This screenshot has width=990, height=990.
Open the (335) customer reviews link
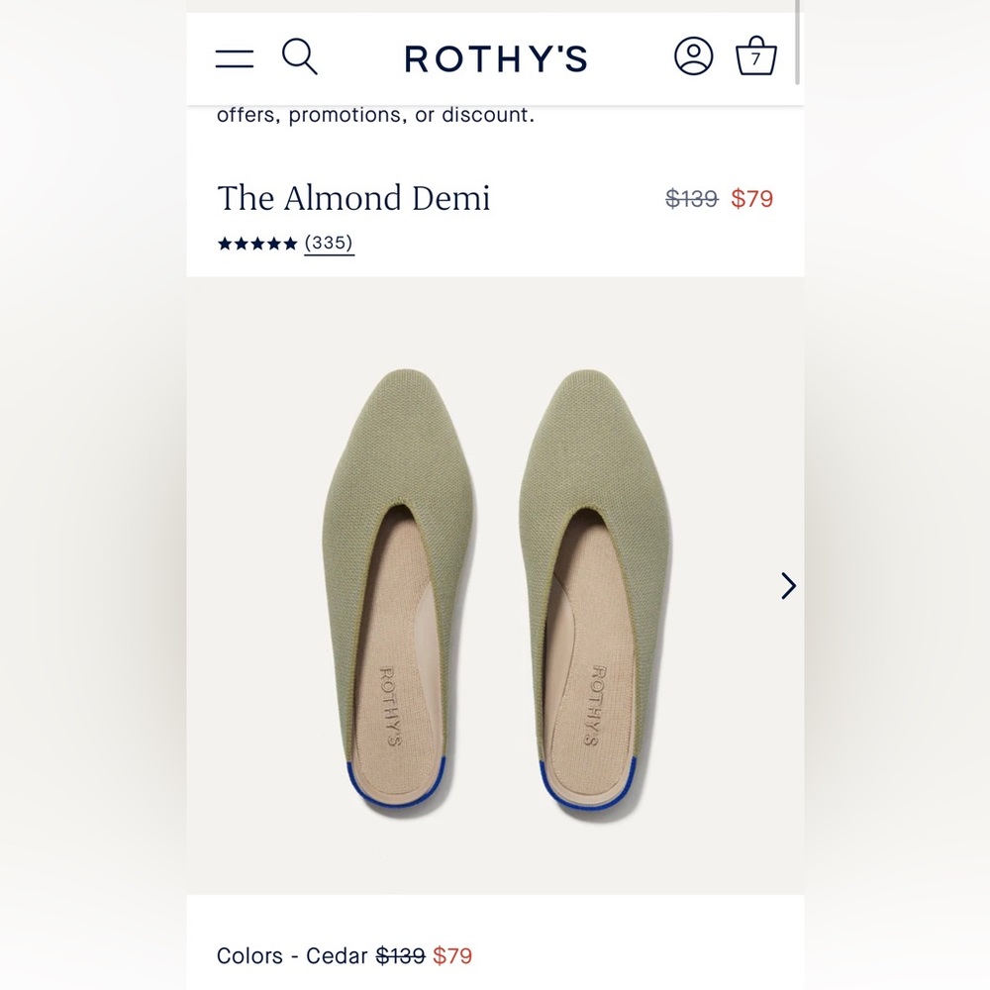(329, 242)
